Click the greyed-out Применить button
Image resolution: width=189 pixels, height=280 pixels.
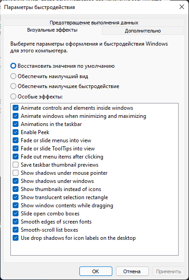(169, 271)
